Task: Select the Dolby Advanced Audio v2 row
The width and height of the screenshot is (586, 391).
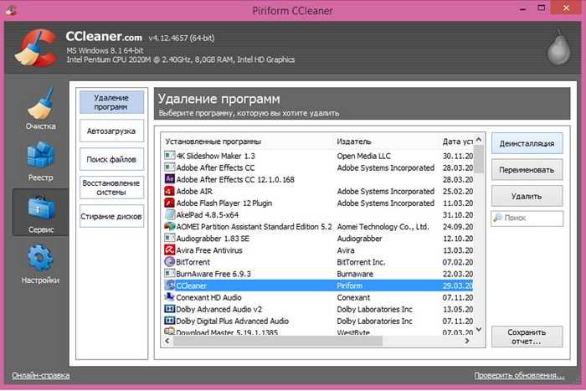Action: [x=318, y=309]
